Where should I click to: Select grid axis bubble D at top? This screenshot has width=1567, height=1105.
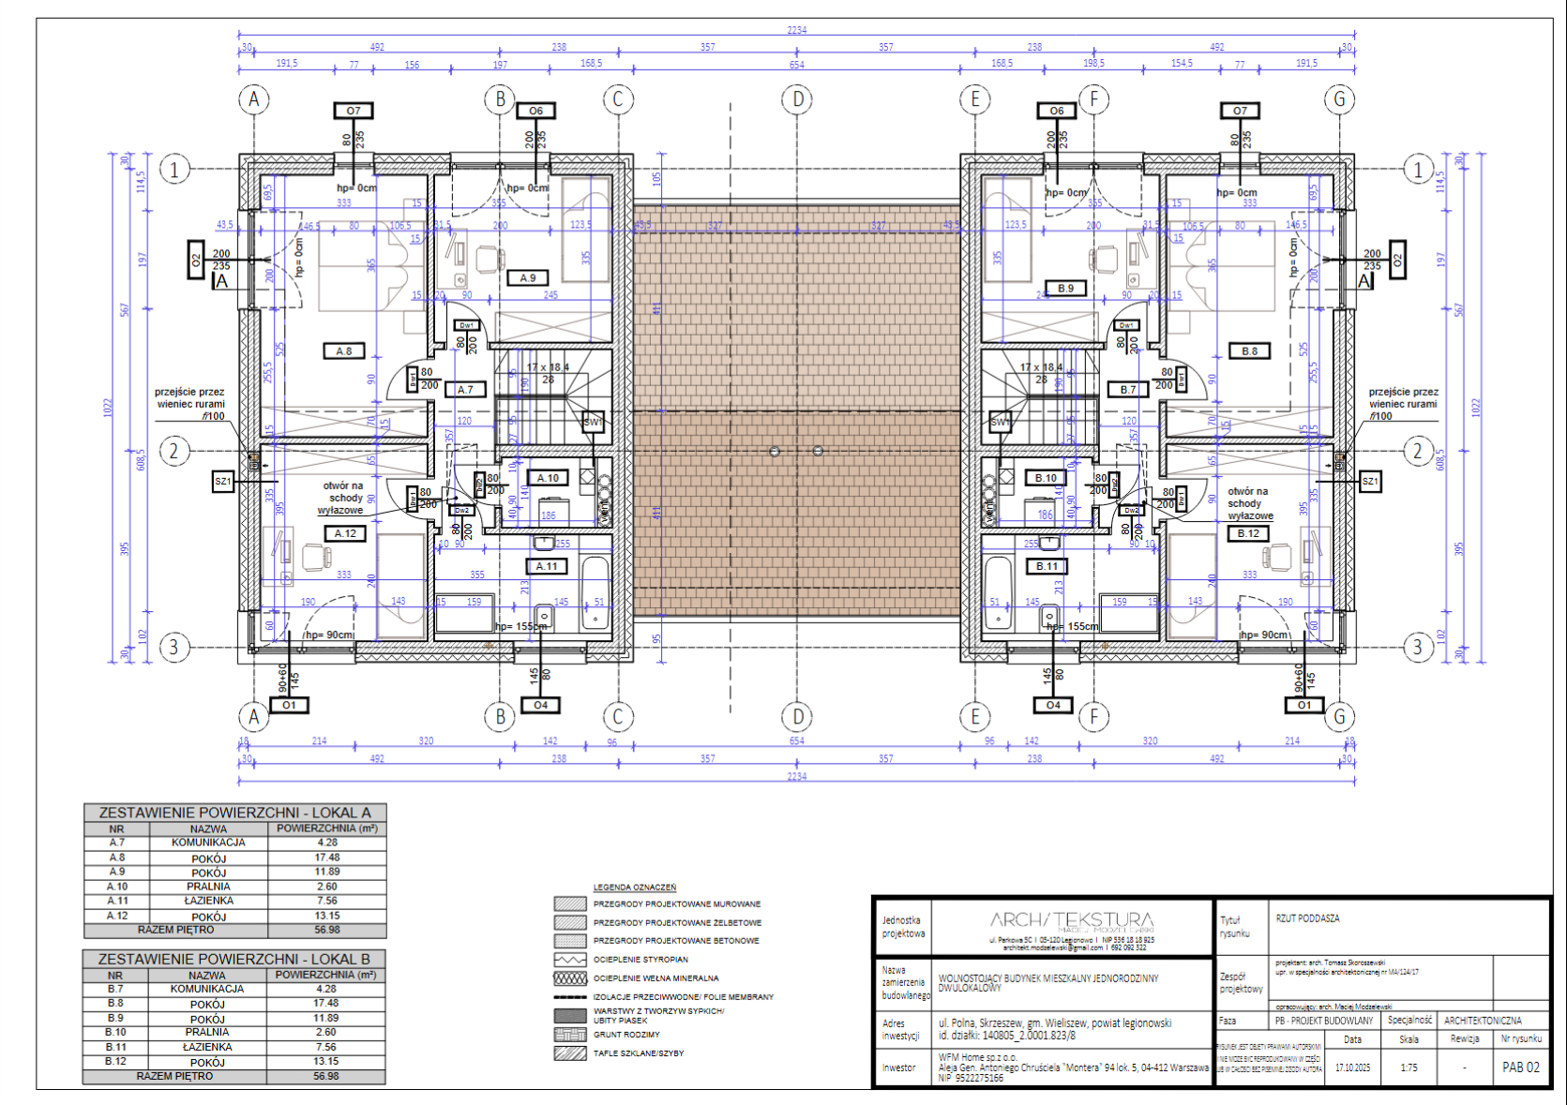797,99
